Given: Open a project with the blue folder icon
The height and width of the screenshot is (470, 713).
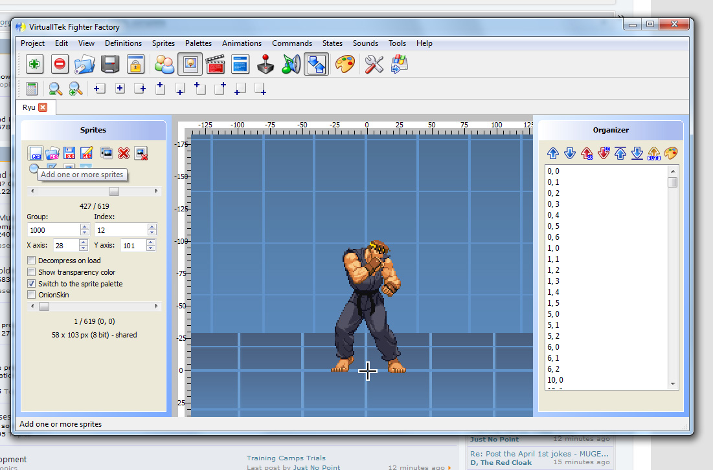Looking at the screenshot, I should point(85,64).
